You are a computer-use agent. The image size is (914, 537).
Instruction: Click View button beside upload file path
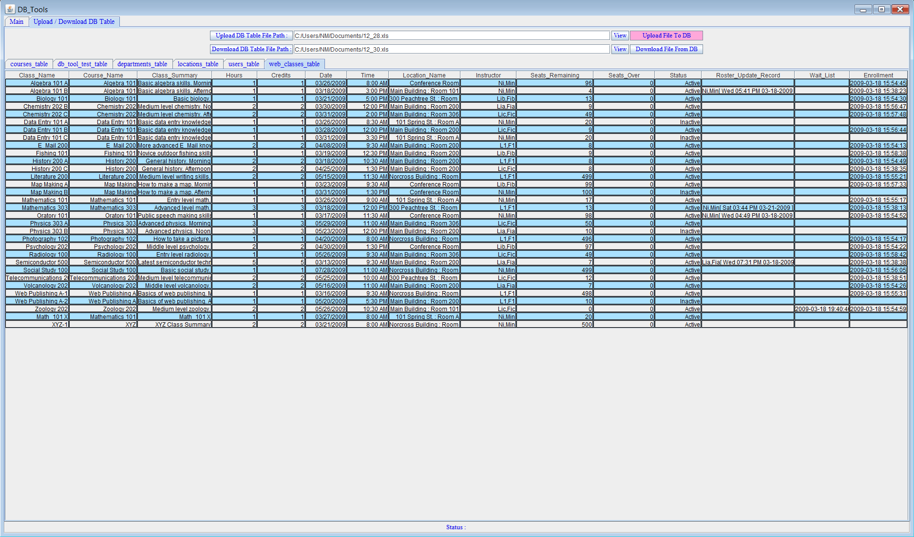(x=620, y=36)
